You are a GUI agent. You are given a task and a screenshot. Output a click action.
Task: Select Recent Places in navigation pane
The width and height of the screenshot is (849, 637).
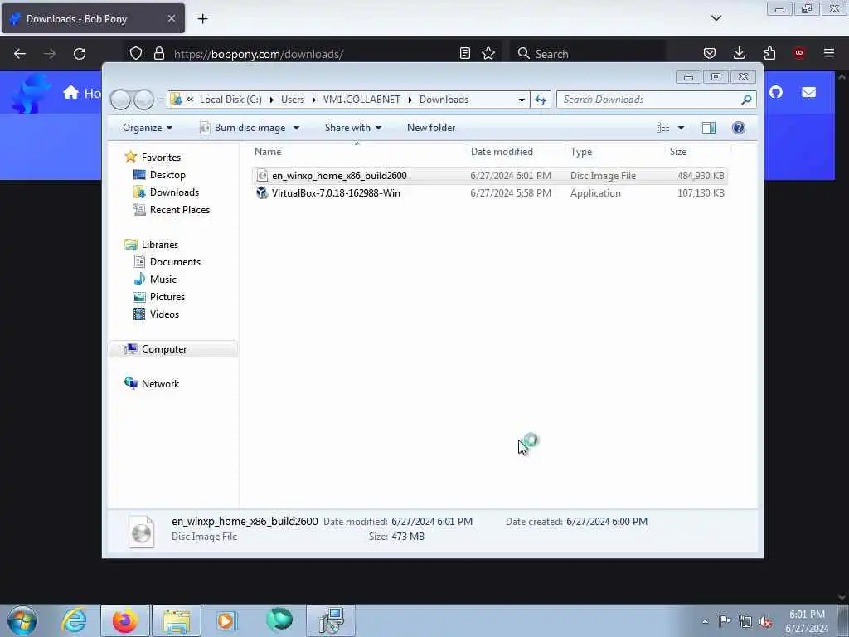180,210
